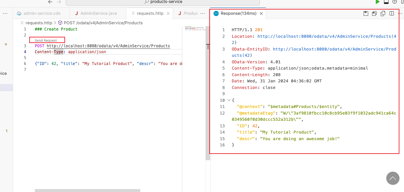This screenshot has height=192, width=404.
Task: Switch to the AdminService.java tab
Action: click(x=98, y=13)
